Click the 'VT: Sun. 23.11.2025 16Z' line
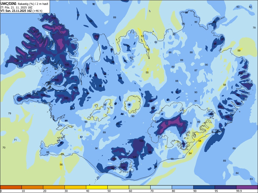Viewport: 258px width, 193px height. click(16, 11)
